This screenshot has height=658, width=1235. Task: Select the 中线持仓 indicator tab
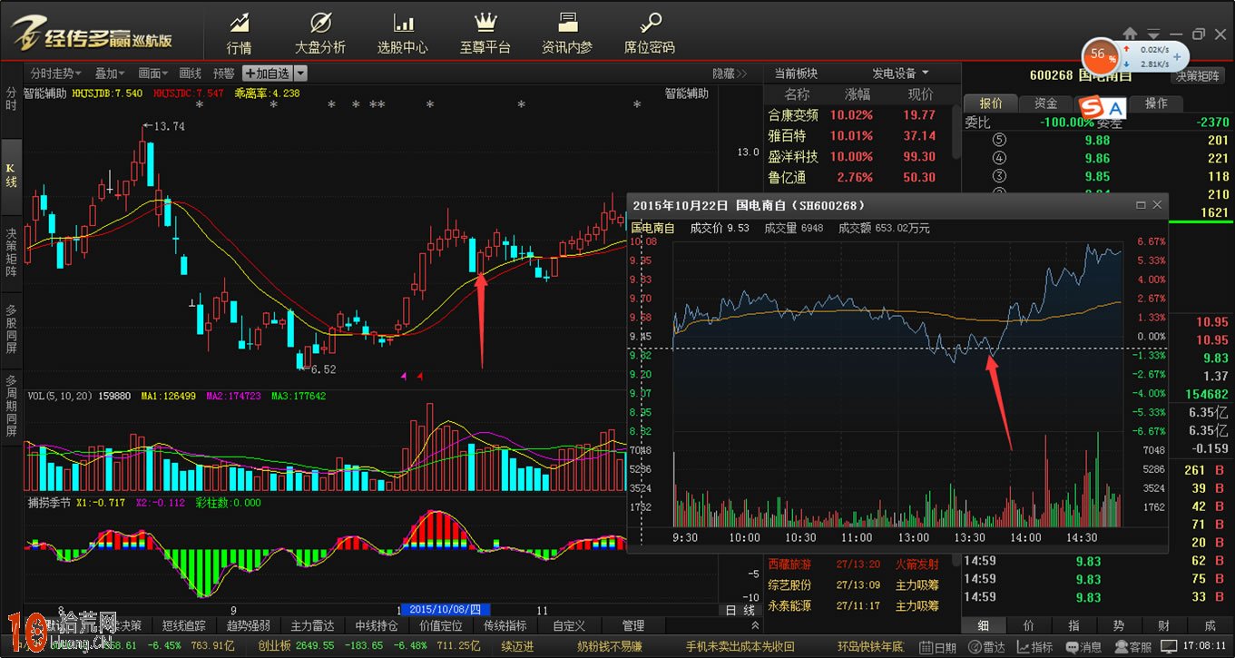pyautogui.click(x=377, y=626)
